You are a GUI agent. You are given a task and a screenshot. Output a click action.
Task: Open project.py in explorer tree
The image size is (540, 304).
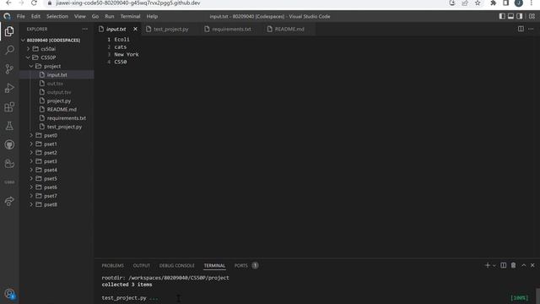point(58,100)
